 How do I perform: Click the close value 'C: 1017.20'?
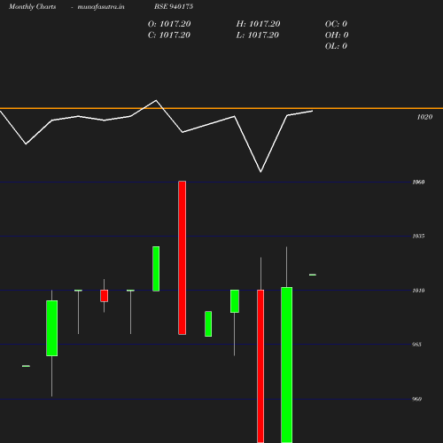[x=169, y=35]
